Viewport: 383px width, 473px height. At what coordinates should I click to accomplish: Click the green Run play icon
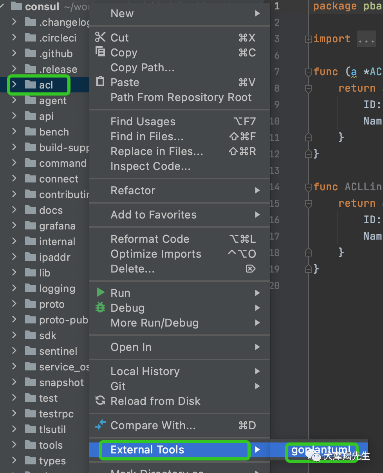101,292
